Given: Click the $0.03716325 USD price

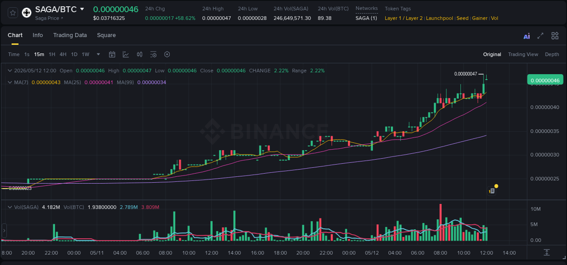Looking at the screenshot, I should [109, 18].
